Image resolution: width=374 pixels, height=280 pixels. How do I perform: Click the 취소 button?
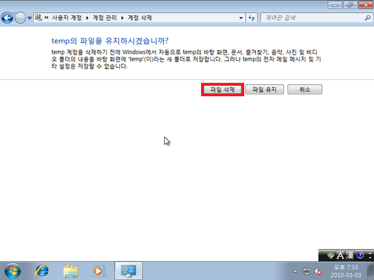(305, 89)
